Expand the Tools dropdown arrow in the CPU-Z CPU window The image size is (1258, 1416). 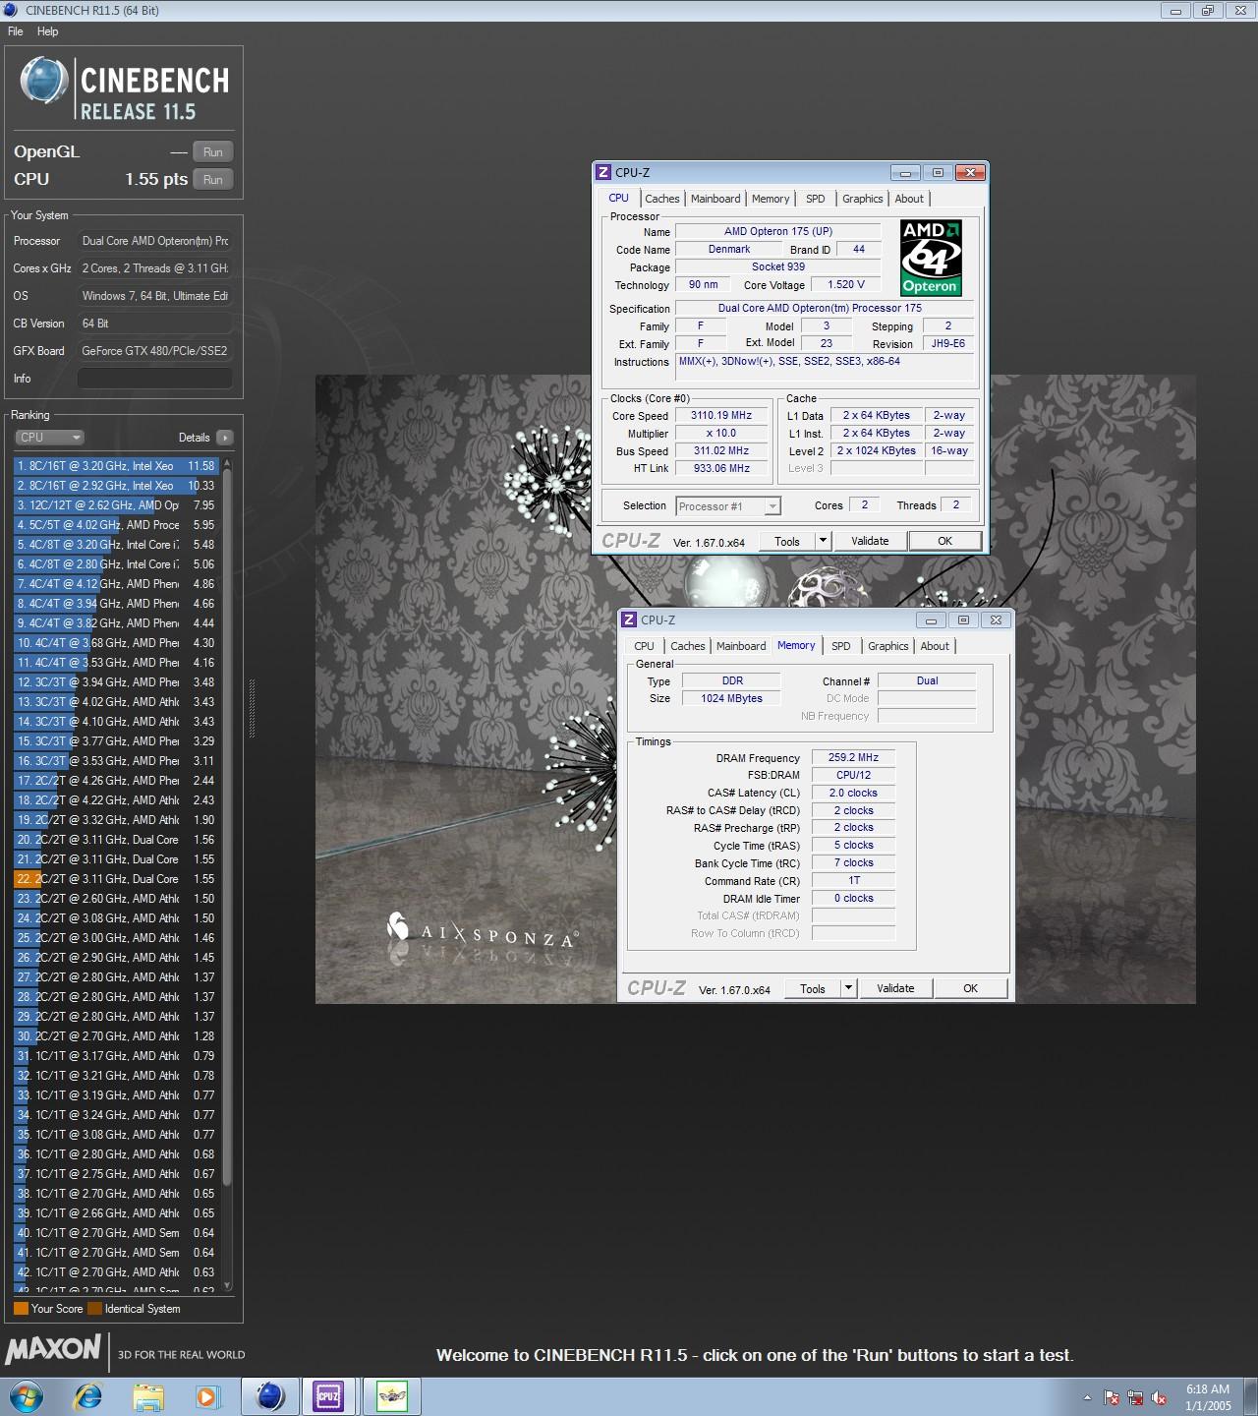click(x=823, y=541)
